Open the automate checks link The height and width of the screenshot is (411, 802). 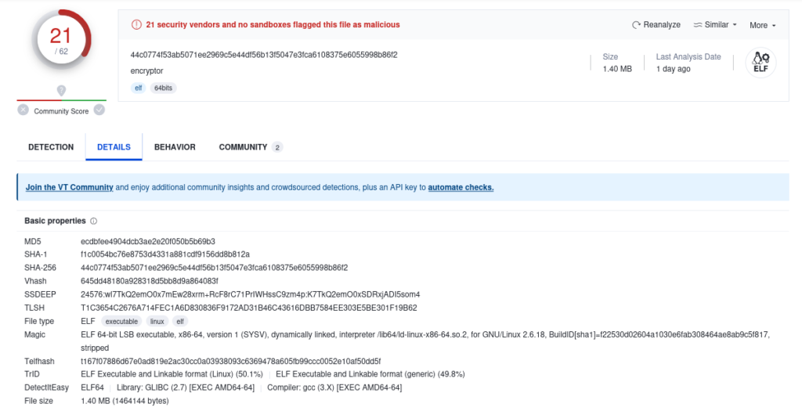461,188
